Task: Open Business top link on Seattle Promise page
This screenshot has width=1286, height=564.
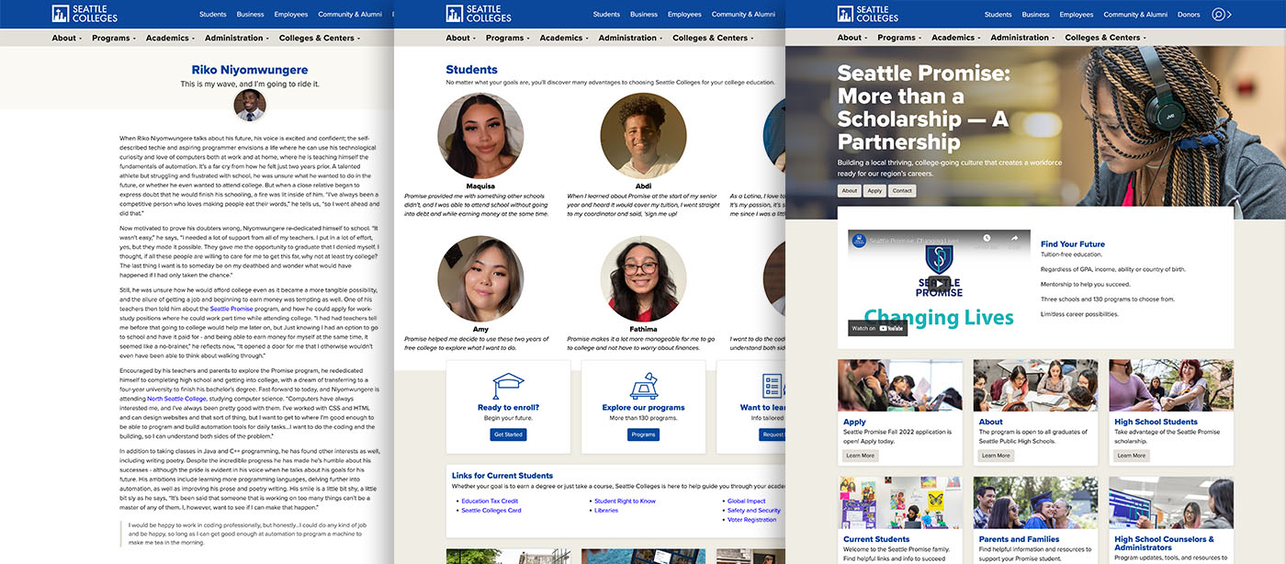Action: [1035, 15]
